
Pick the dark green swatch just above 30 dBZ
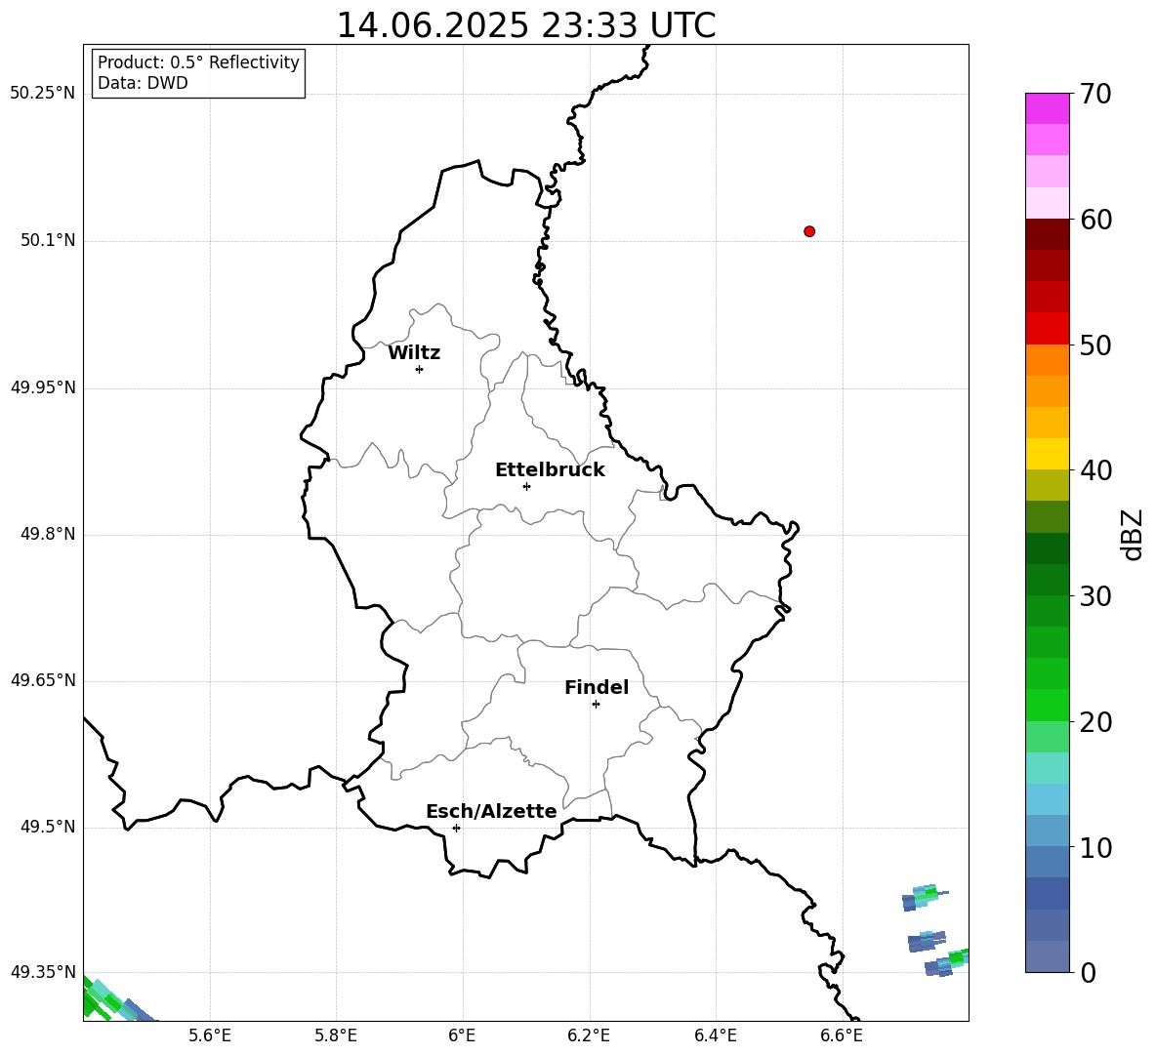point(1048,580)
